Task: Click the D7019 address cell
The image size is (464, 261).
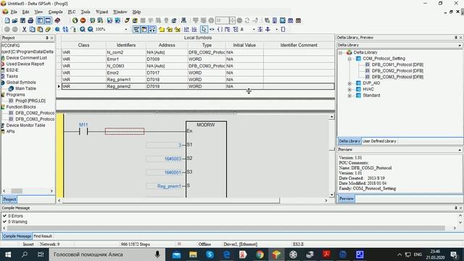Action: 167,86
